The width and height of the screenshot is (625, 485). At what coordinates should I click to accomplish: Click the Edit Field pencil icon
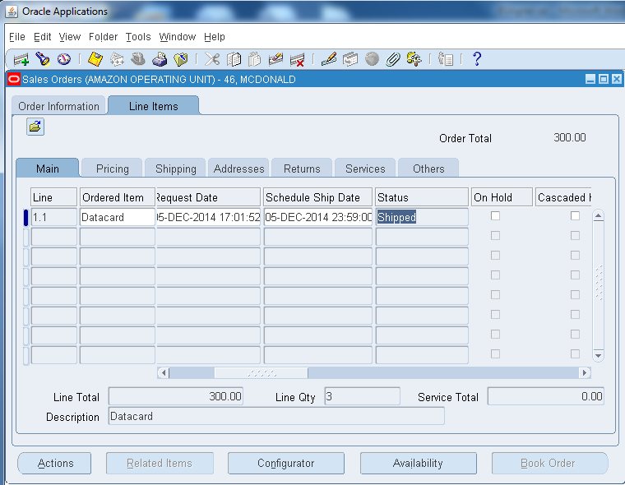point(329,59)
